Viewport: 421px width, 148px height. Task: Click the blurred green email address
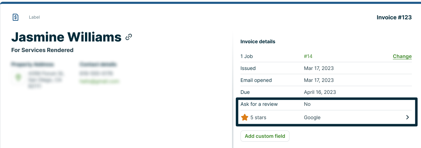pos(99,81)
